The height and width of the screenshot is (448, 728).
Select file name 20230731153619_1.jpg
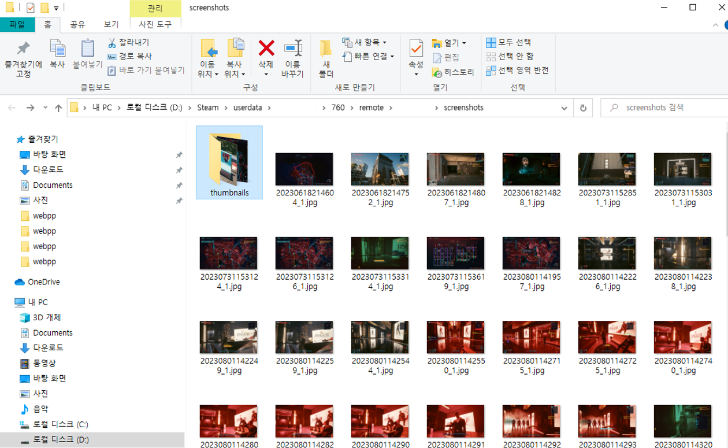[x=455, y=282]
